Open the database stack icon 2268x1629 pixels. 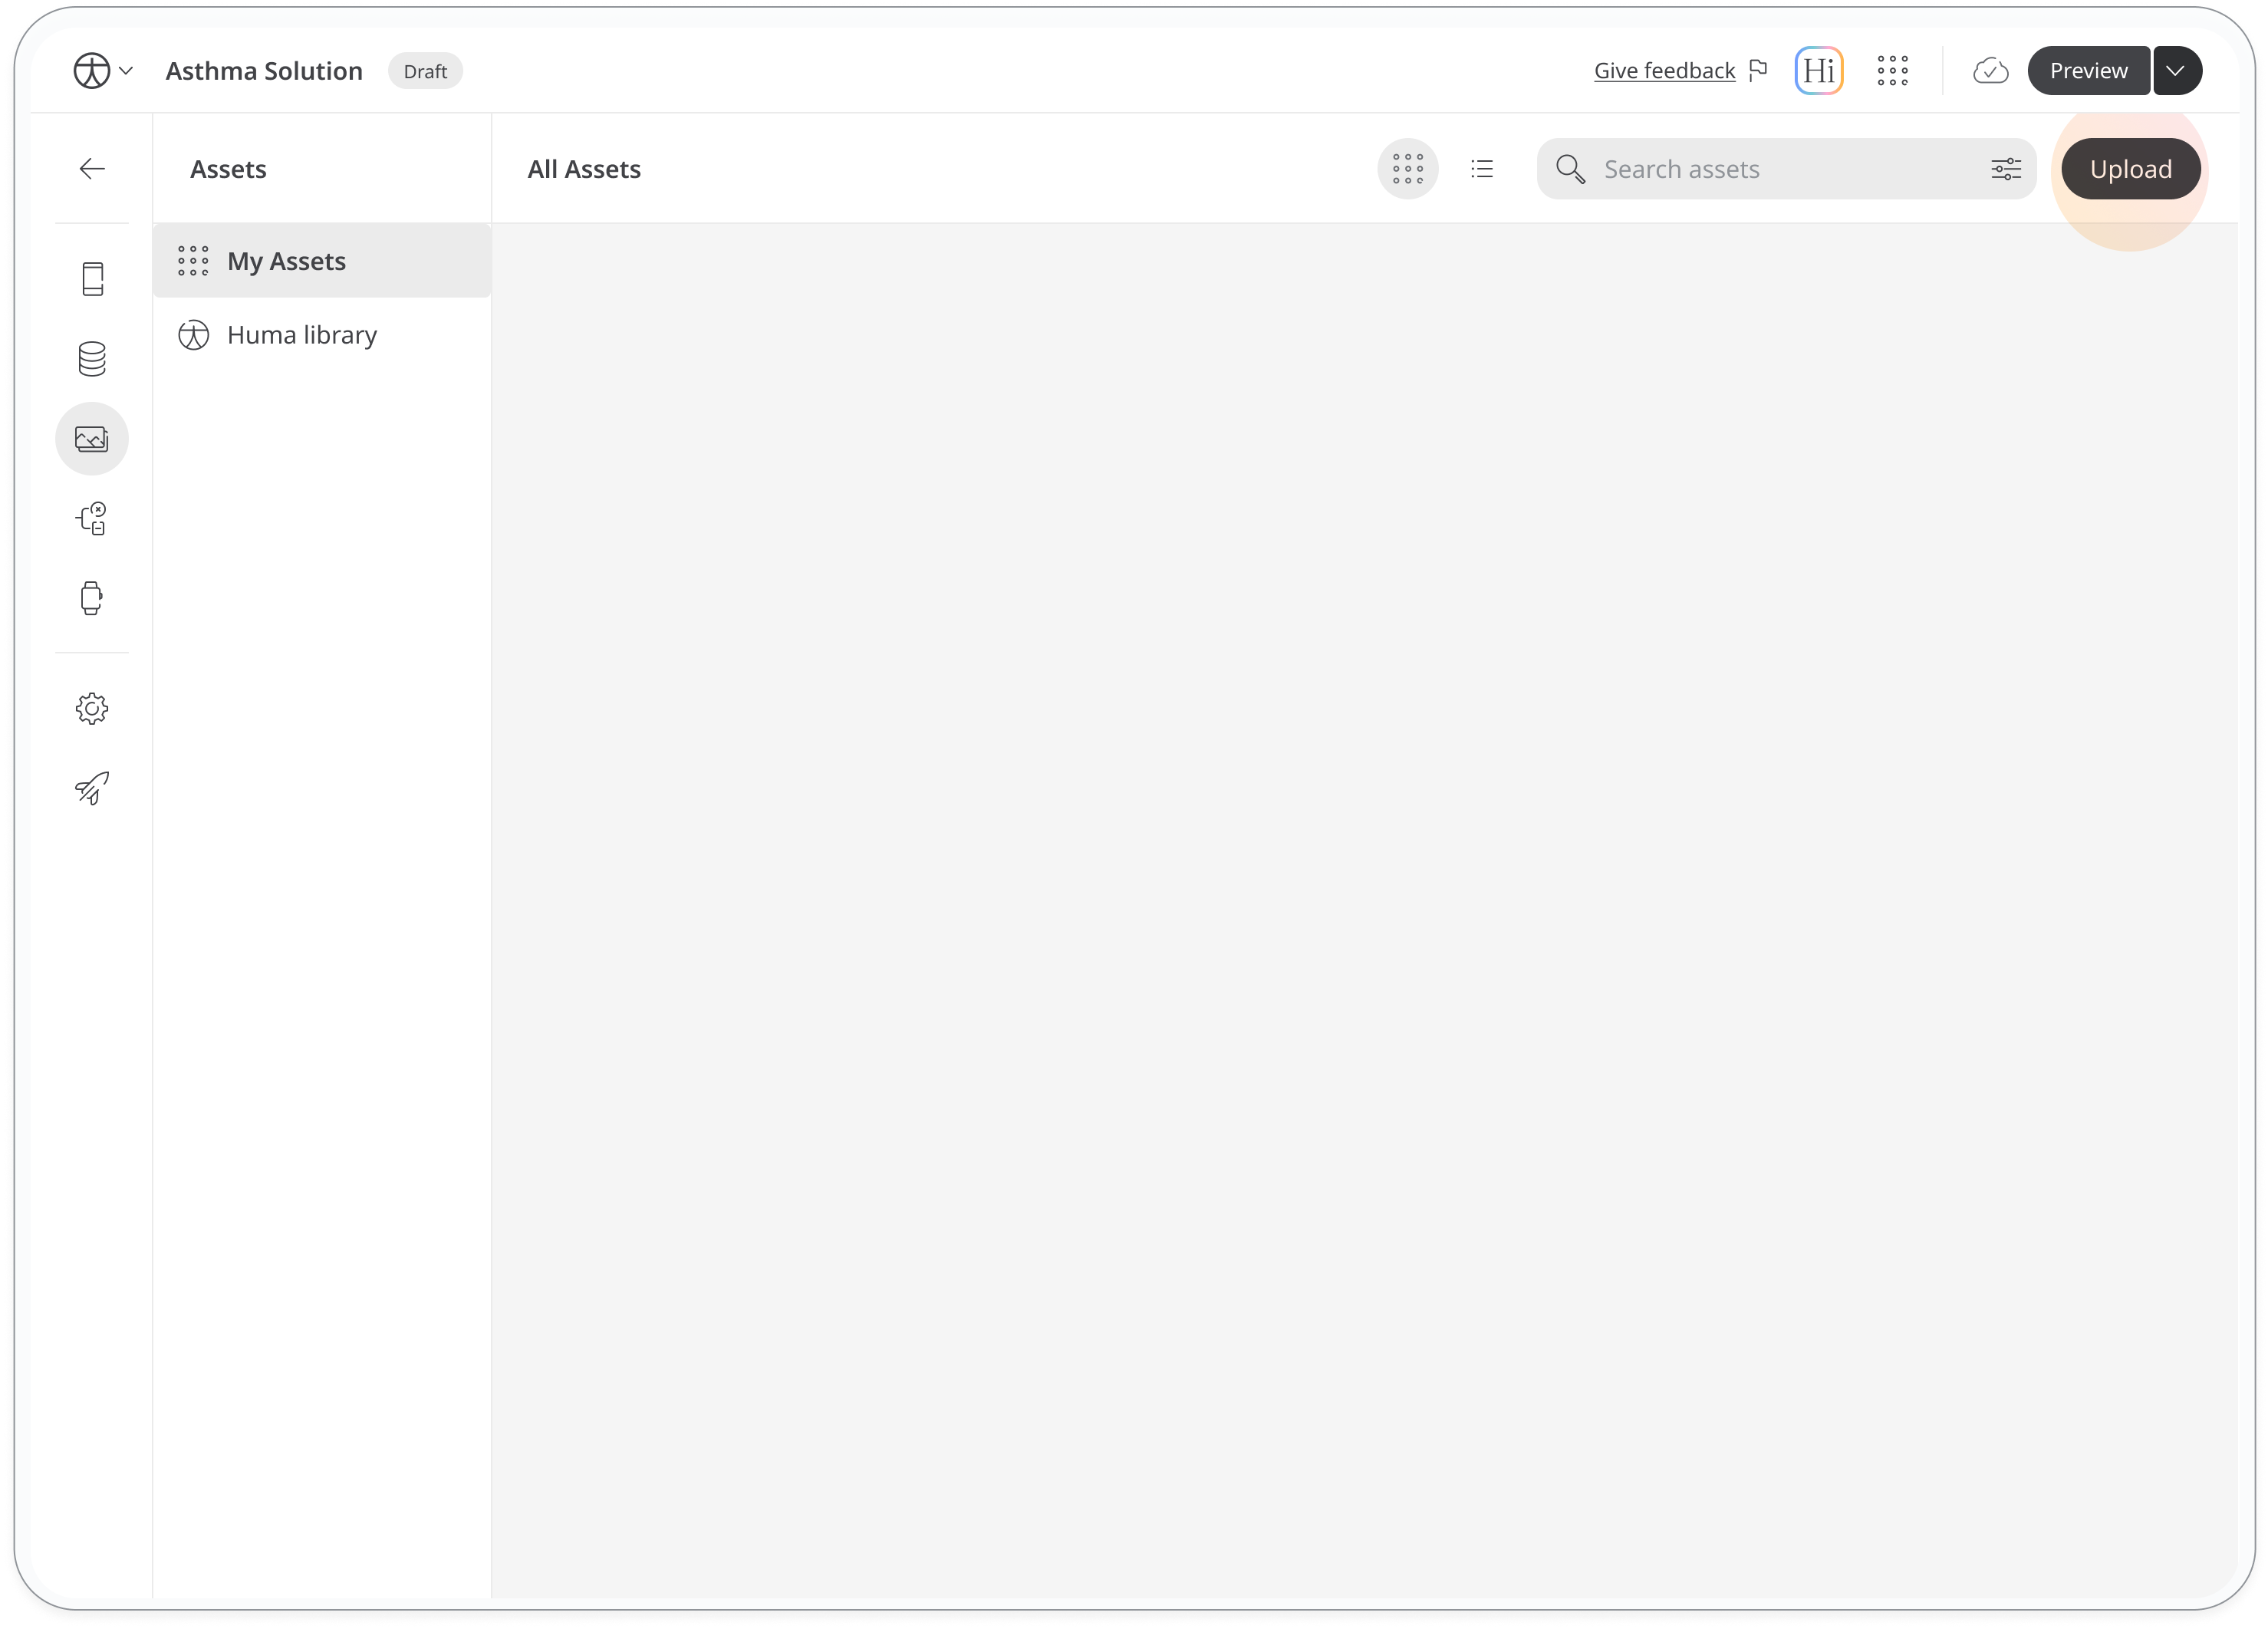click(92, 359)
